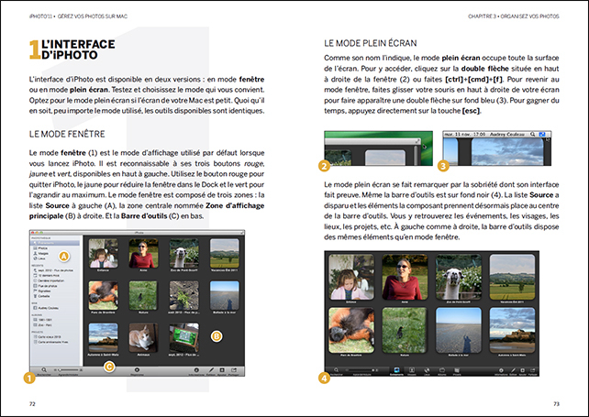Select Événements in the Source list sidebar
This screenshot has height=417, width=589.
[x=55, y=243]
